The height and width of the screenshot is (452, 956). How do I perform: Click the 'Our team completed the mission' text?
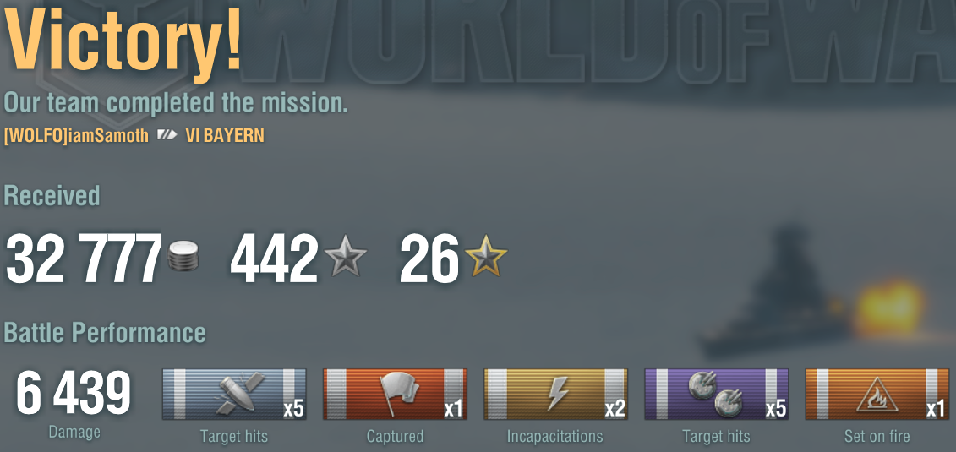click(x=176, y=102)
